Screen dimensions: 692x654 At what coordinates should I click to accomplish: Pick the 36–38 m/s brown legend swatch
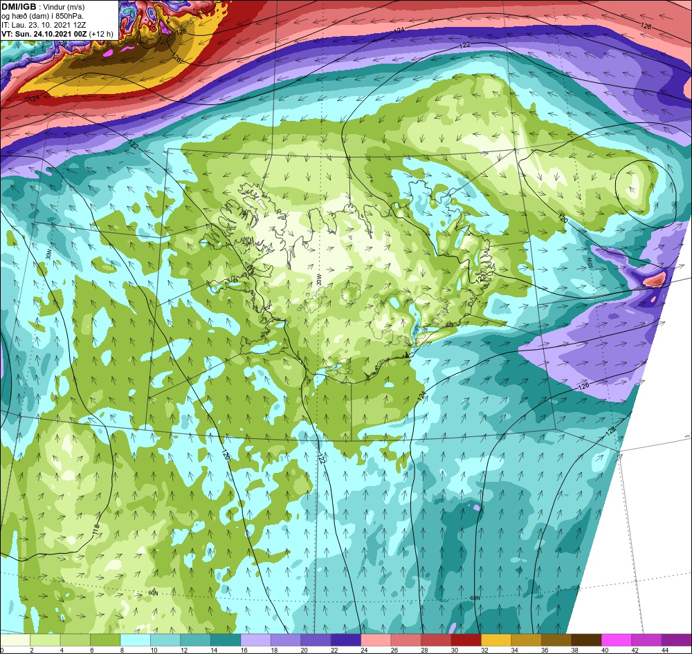click(556, 640)
